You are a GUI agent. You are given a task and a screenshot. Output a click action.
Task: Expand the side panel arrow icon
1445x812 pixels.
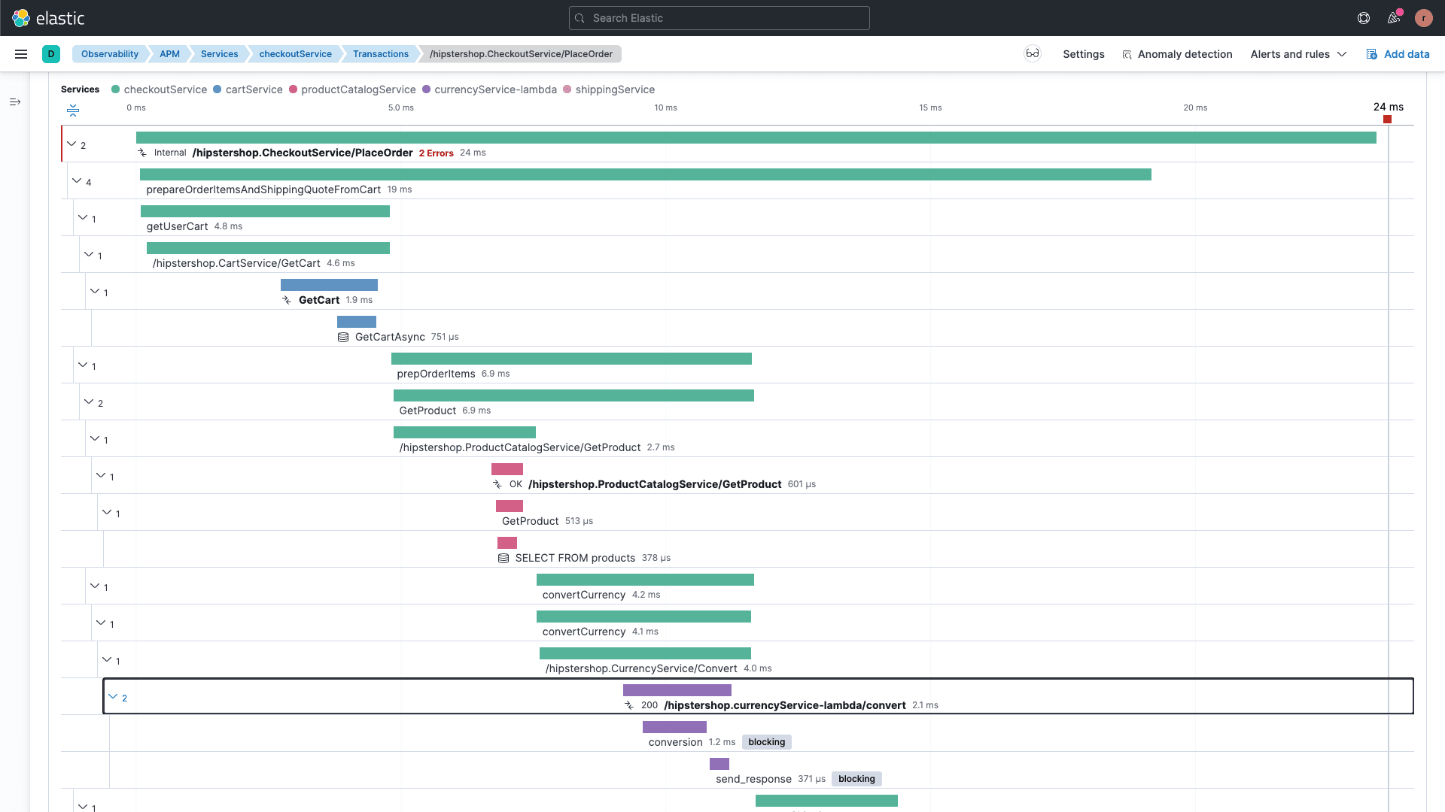pos(15,101)
